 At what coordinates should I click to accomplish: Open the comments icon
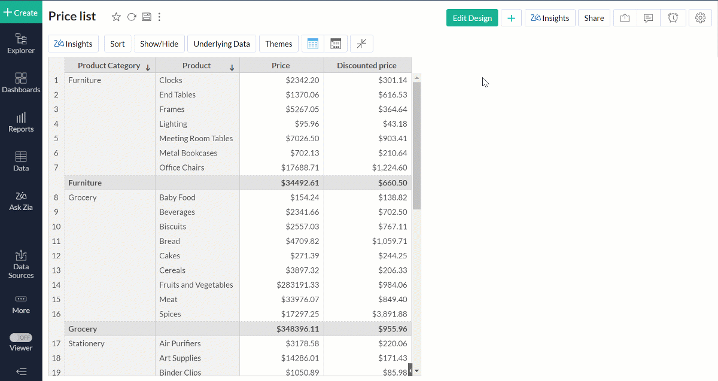point(648,18)
